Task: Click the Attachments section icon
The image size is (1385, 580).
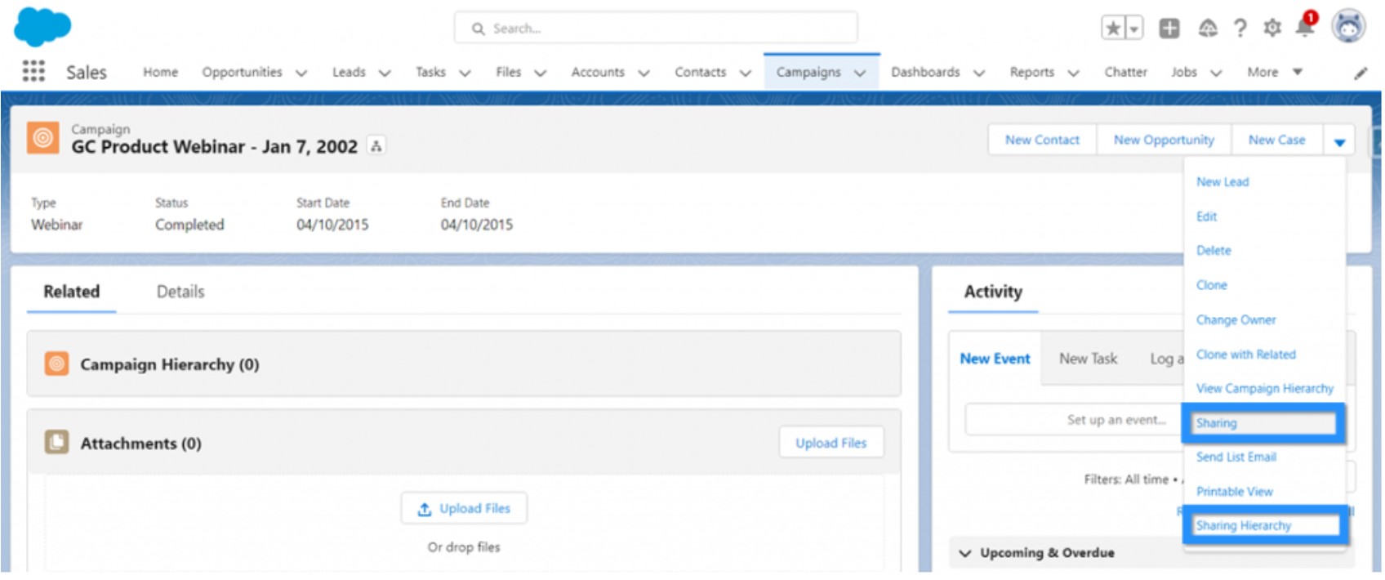Action: pyautogui.click(x=56, y=443)
